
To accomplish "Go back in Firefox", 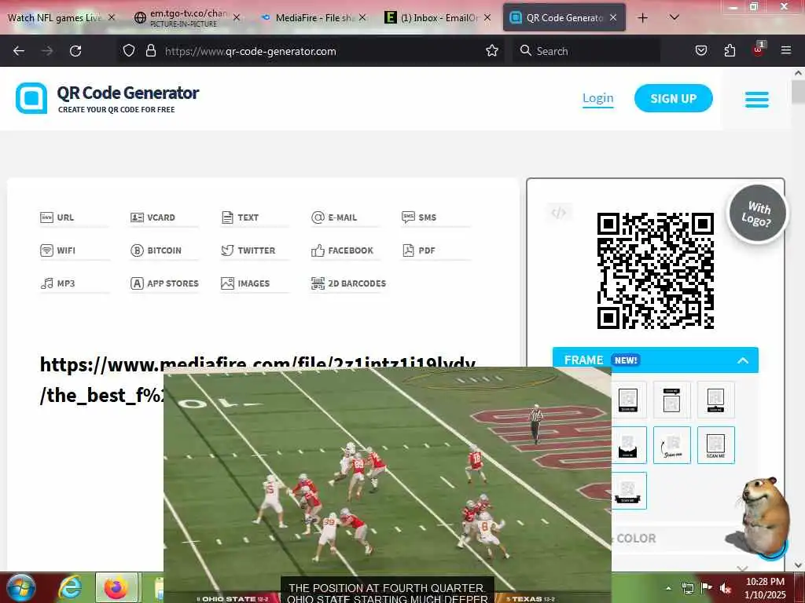I will 19,51.
